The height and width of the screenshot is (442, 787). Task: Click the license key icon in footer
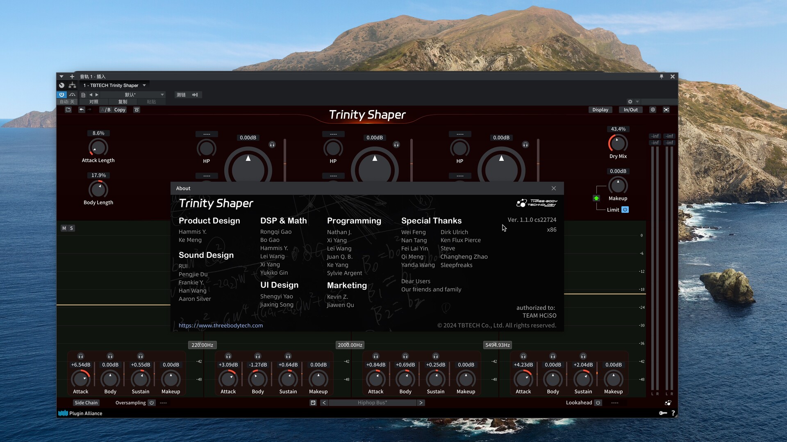(663, 413)
